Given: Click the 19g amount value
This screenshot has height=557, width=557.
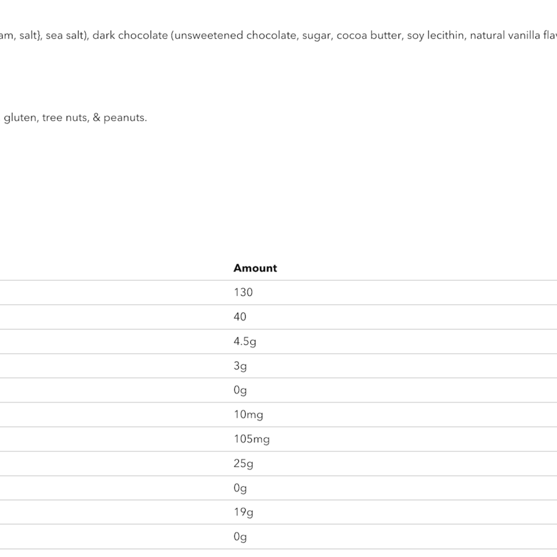Looking at the screenshot, I should [x=243, y=512].
